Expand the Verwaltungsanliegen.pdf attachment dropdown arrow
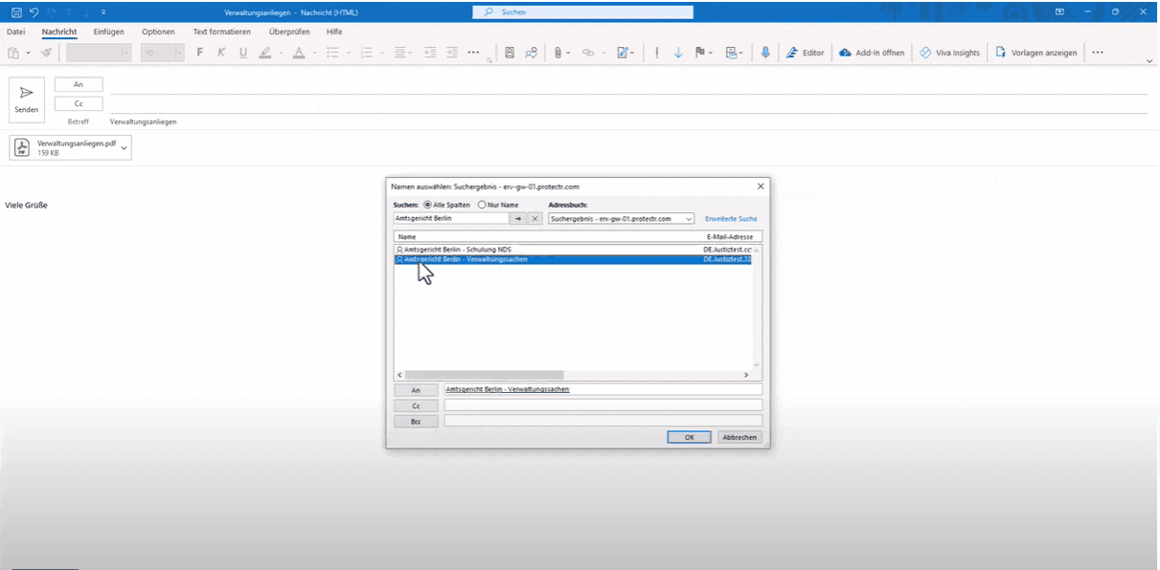The width and height of the screenshot is (1160, 570). point(124,147)
